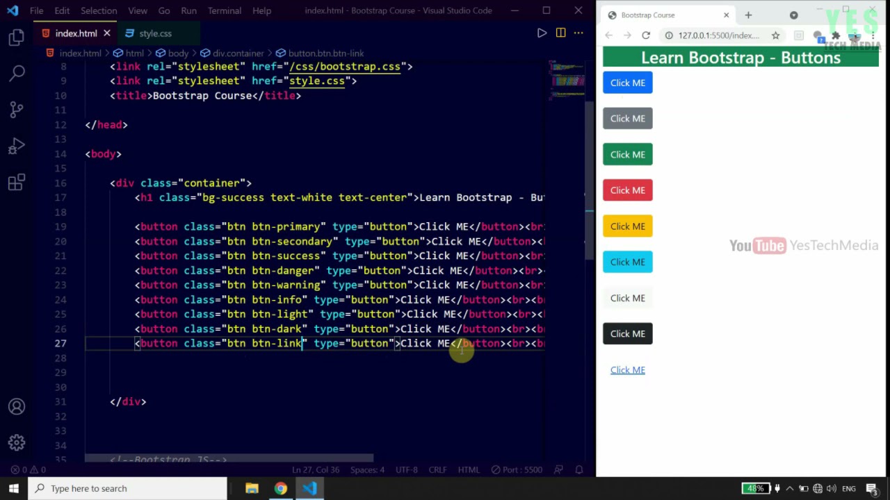Click the editor horizontal scrollbar

(x=229, y=458)
